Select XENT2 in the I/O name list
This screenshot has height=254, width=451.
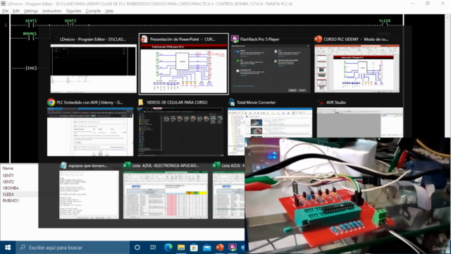point(8,182)
